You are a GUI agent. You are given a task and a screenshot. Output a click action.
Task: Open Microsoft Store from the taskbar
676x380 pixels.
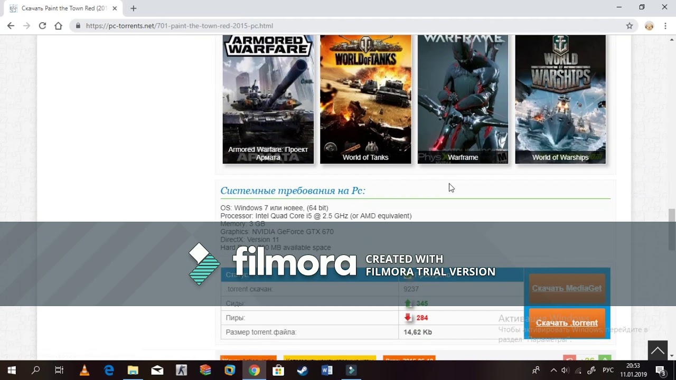pyautogui.click(x=278, y=370)
